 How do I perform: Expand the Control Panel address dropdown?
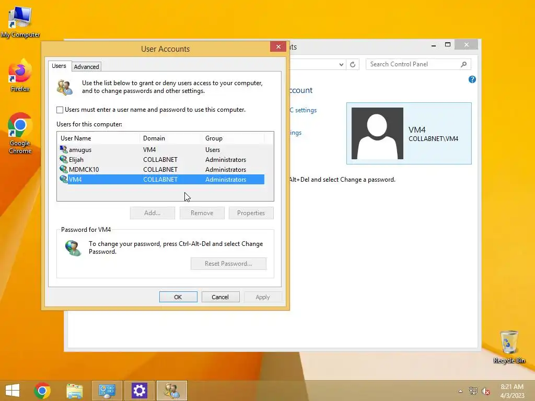point(341,64)
